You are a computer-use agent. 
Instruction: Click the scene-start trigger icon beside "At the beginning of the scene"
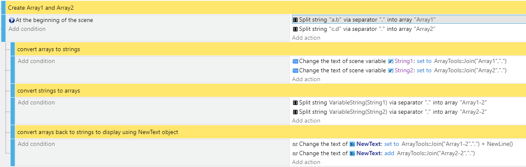coord(12,20)
